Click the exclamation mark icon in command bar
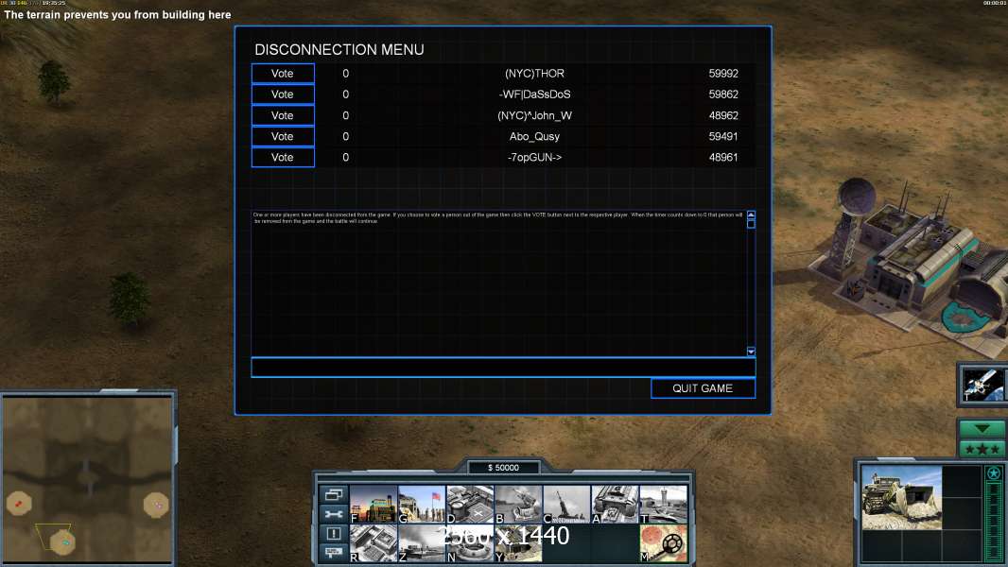 [x=334, y=533]
